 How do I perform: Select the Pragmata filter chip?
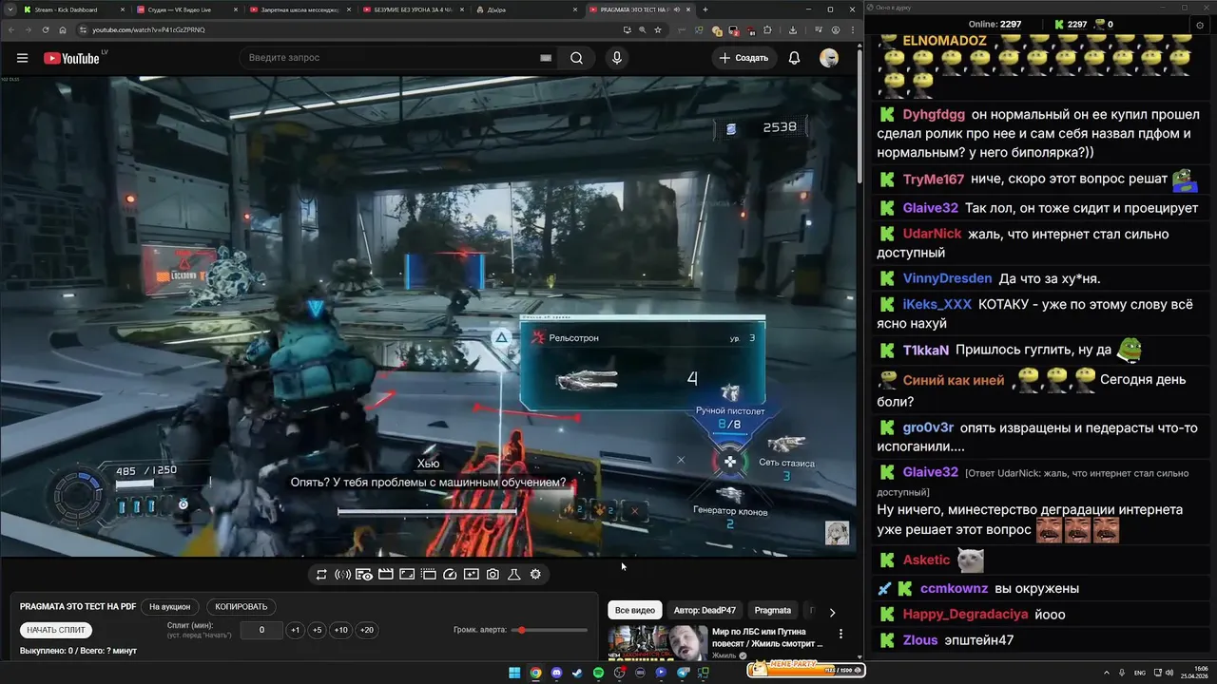coord(773,611)
